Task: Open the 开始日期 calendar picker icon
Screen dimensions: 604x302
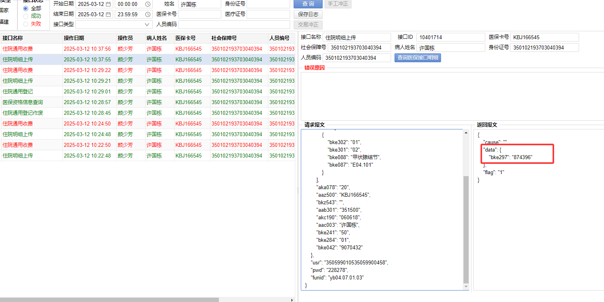Action: 108,4
